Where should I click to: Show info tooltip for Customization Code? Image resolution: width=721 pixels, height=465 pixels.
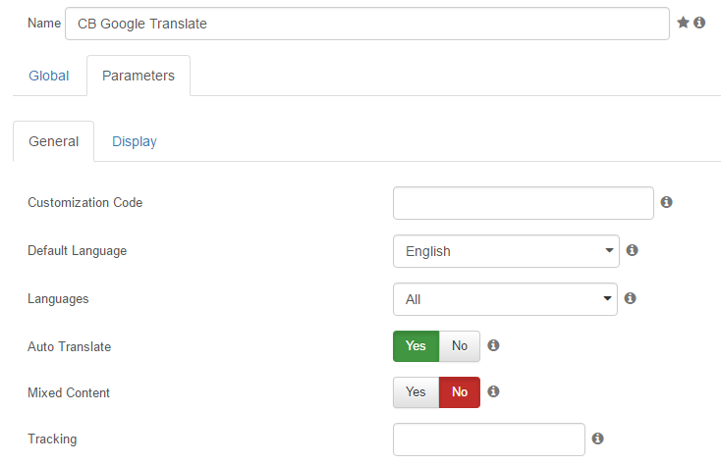tap(666, 202)
